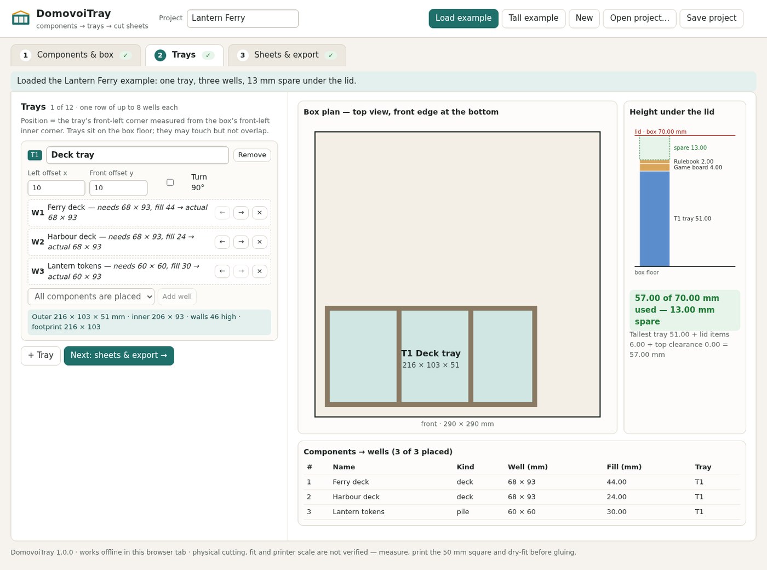Delete Harbour deck well W2
This screenshot has width=767, height=570.
pos(260,242)
